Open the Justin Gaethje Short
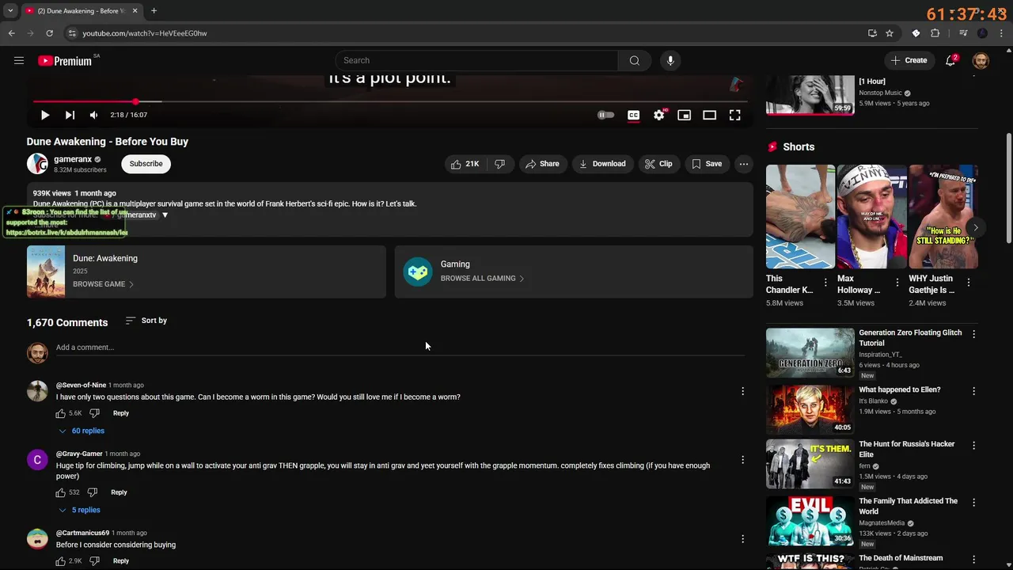Viewport: 1013px width, 570px height. coord(943,217)
